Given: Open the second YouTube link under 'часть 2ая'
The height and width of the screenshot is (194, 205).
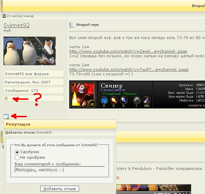Looking at the screenshot, I should 129,69.
